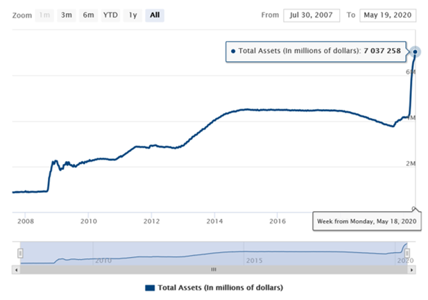Select the All zoom button
This screenshot has width=428, height=300.
(x=154, y=15)
